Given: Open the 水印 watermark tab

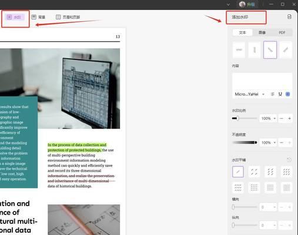Looking at the screenshot, I should point(15,17).
